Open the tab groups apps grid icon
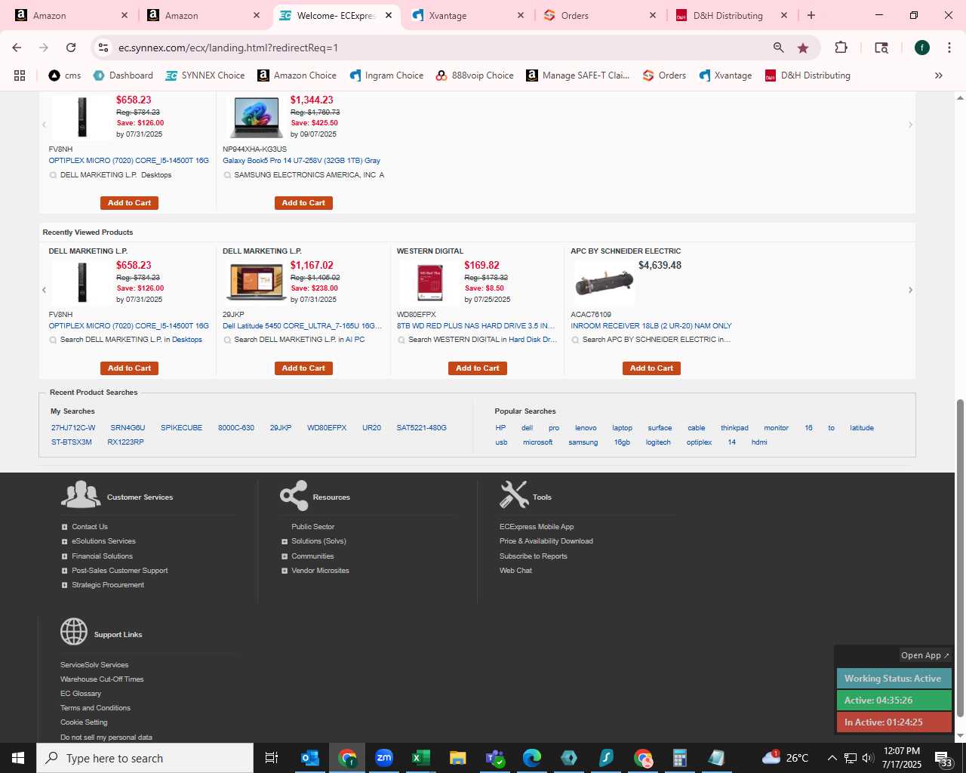Viewport: 966px width, 773px height. [x=20, y=75]
